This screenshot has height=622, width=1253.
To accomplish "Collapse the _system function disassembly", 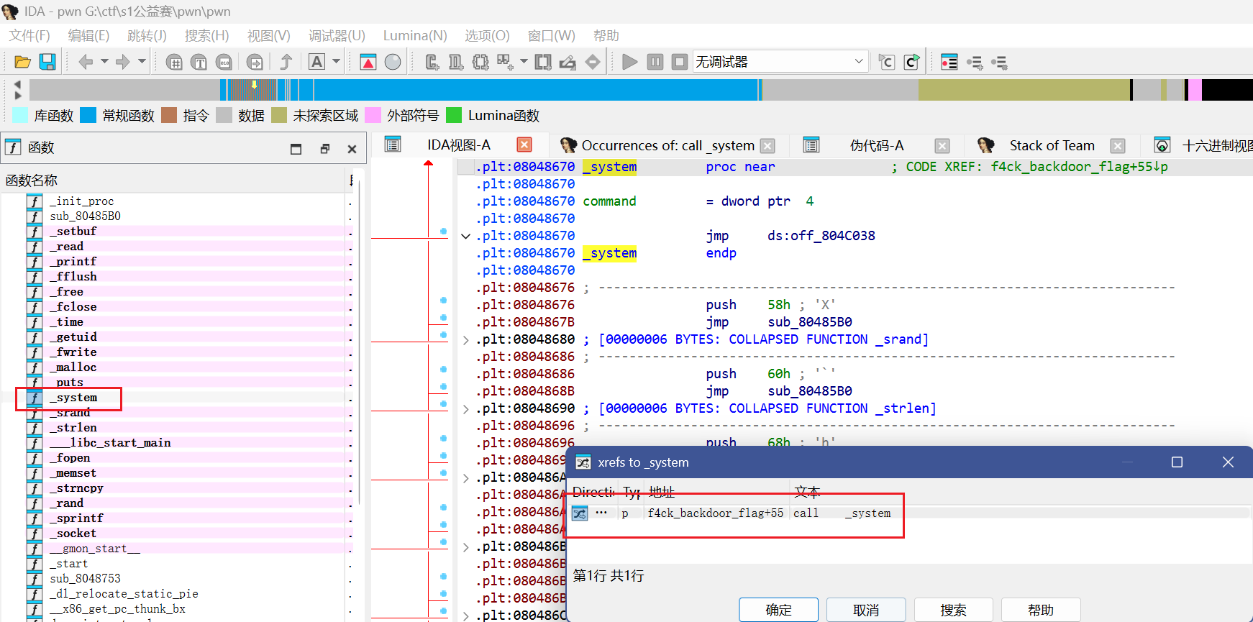I will click(466, 236).
